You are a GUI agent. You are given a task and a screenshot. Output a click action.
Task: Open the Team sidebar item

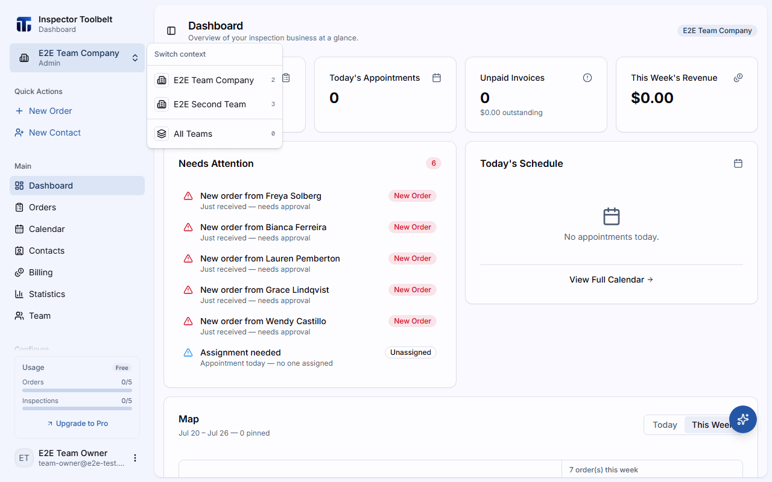[77, 316]
